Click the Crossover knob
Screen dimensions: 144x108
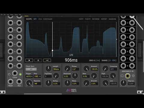106,68
